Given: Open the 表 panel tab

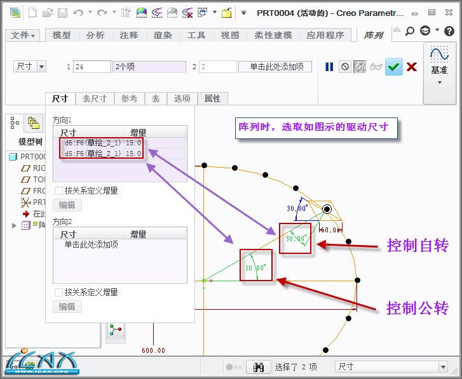Looking at the screenshot, I should click(x=156, y=98).
